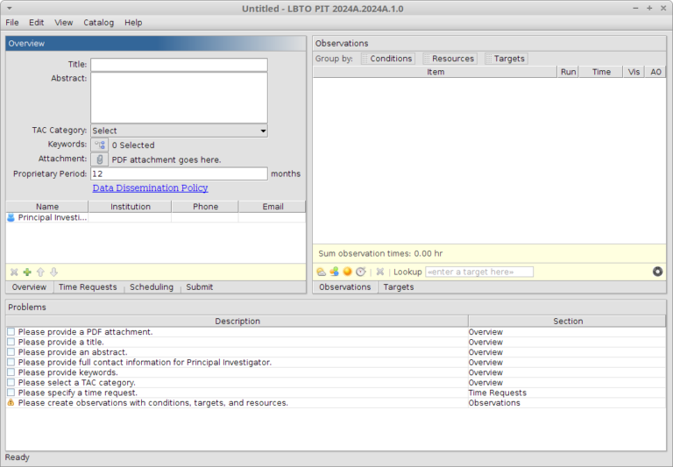
Task: Open the TAC Category dropdown
Action: click(x=179, y=131)
